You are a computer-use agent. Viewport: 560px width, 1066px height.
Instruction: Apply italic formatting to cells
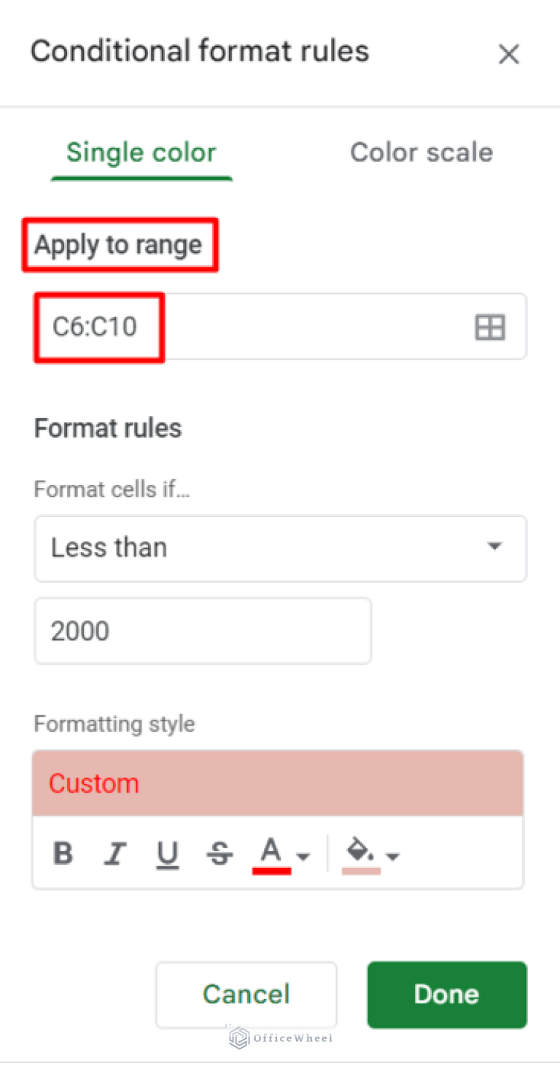tap(115, 853)
